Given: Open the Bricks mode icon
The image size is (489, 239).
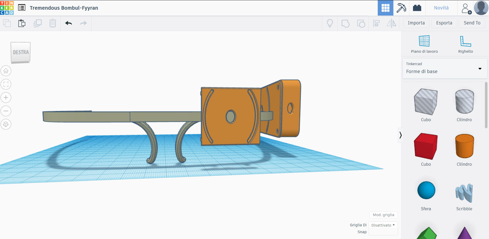Looking at the screenshot, I should point(417,8).
